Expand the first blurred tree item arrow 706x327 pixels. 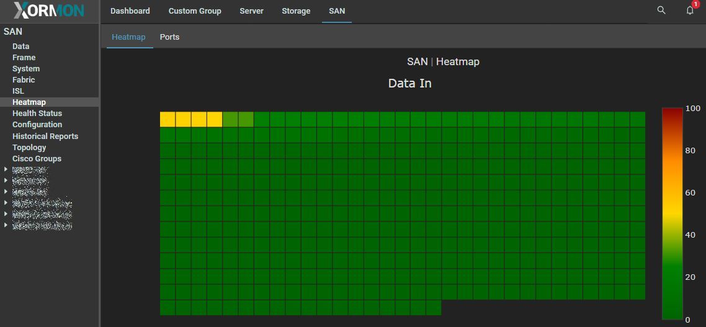click(x=6, y=169)
